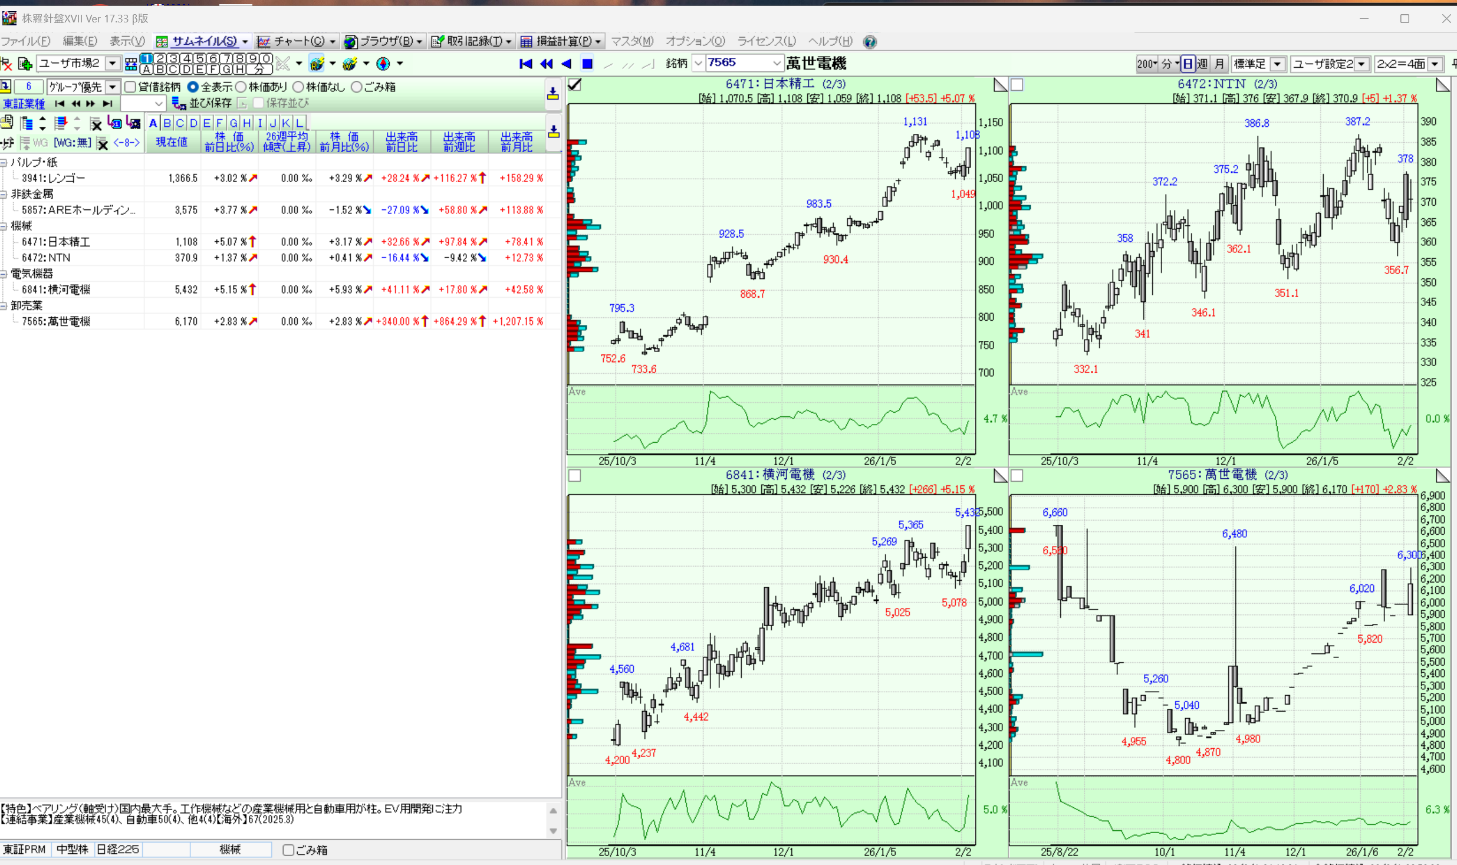Open the ユーザ市場2 dropdown
1457x865 pixels.
pos(112,64)
